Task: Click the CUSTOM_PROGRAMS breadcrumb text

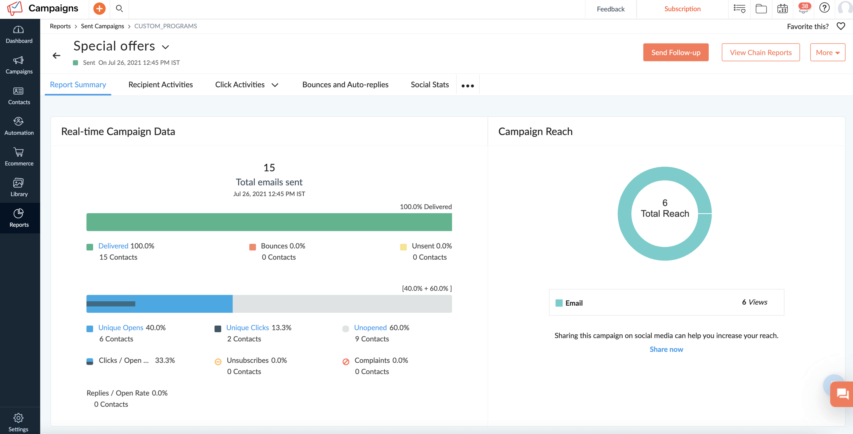Action: tap(165, 26)
